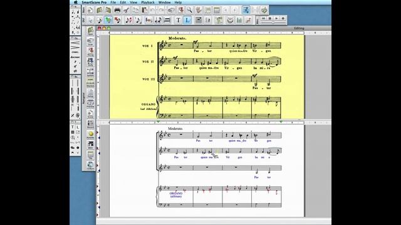Click the Undo arrow icon

153,10
